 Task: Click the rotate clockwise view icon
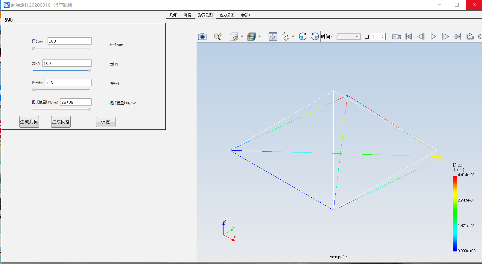tap(303, 36)
